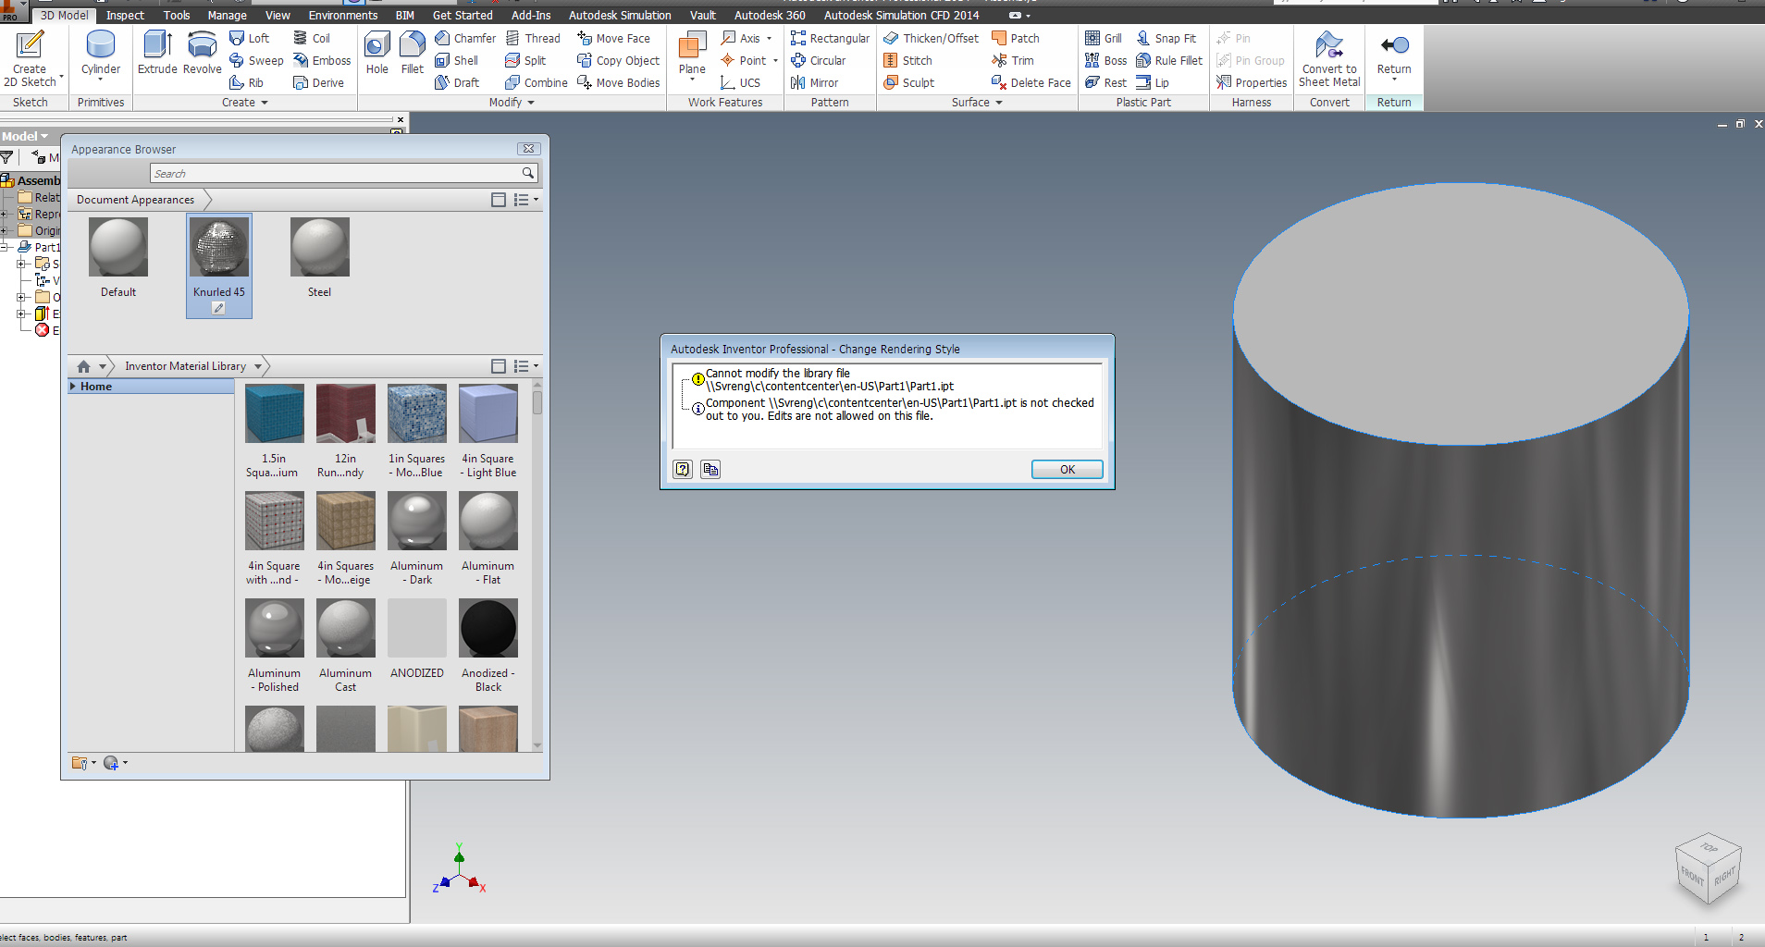Close the Appearance Browser panel
The image size is (1765, 947).
528,149
